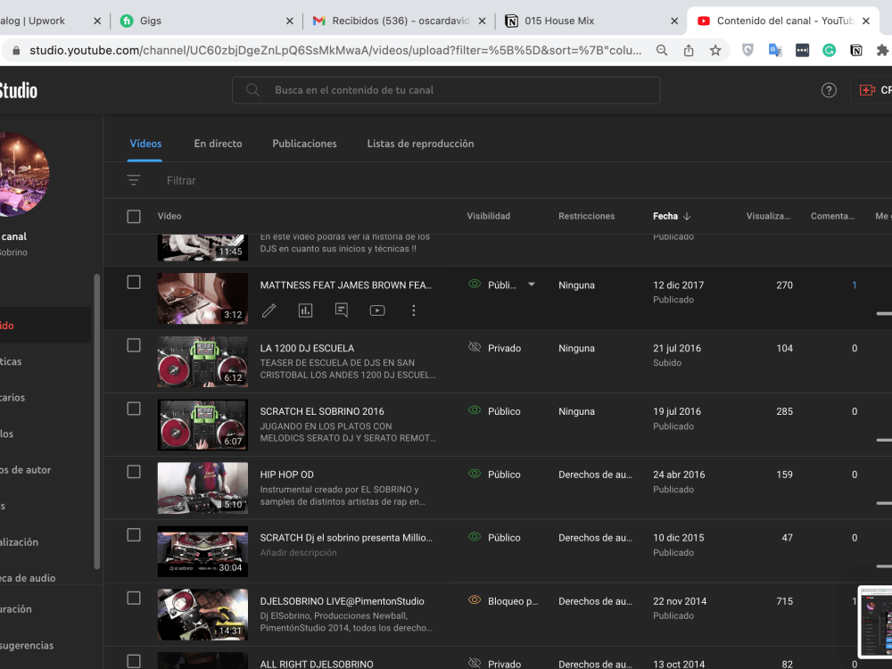Open Público visibility for SCRATCH EL SOBRINO 2016
The image size is (892, 669).
(x=494, y=410)
